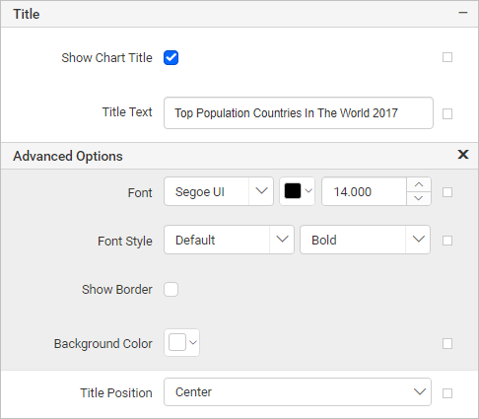Screen dimensions: 479x419
Task: Open the Background Color swatch picker
Action: pos(181,342)
